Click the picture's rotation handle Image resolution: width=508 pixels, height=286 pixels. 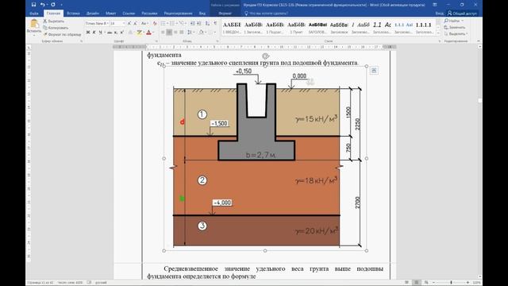265,56
